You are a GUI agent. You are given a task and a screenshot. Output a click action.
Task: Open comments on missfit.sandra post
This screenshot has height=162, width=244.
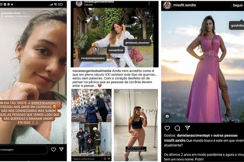click(x=177, y=128)
